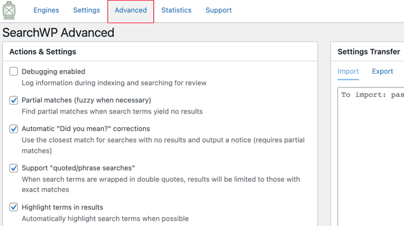
Task: Enable the Debugging enabled checkbox
Action: pyautogui.click(x=14, y=71)
